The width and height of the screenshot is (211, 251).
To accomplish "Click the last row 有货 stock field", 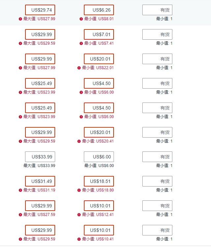I will point(157,230).
